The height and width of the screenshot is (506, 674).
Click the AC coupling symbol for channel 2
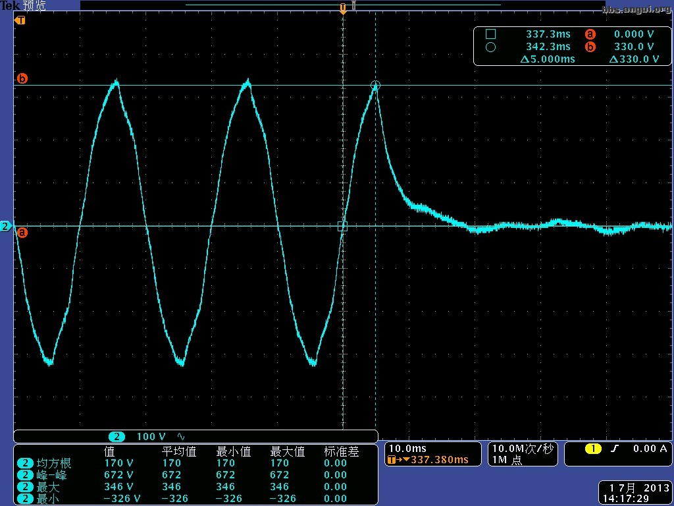point(181,437)
